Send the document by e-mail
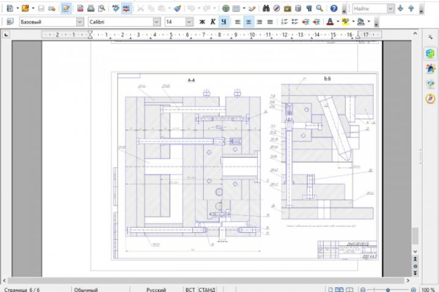The height and width of the screenshot is (292, 439). tap(51, 9)
